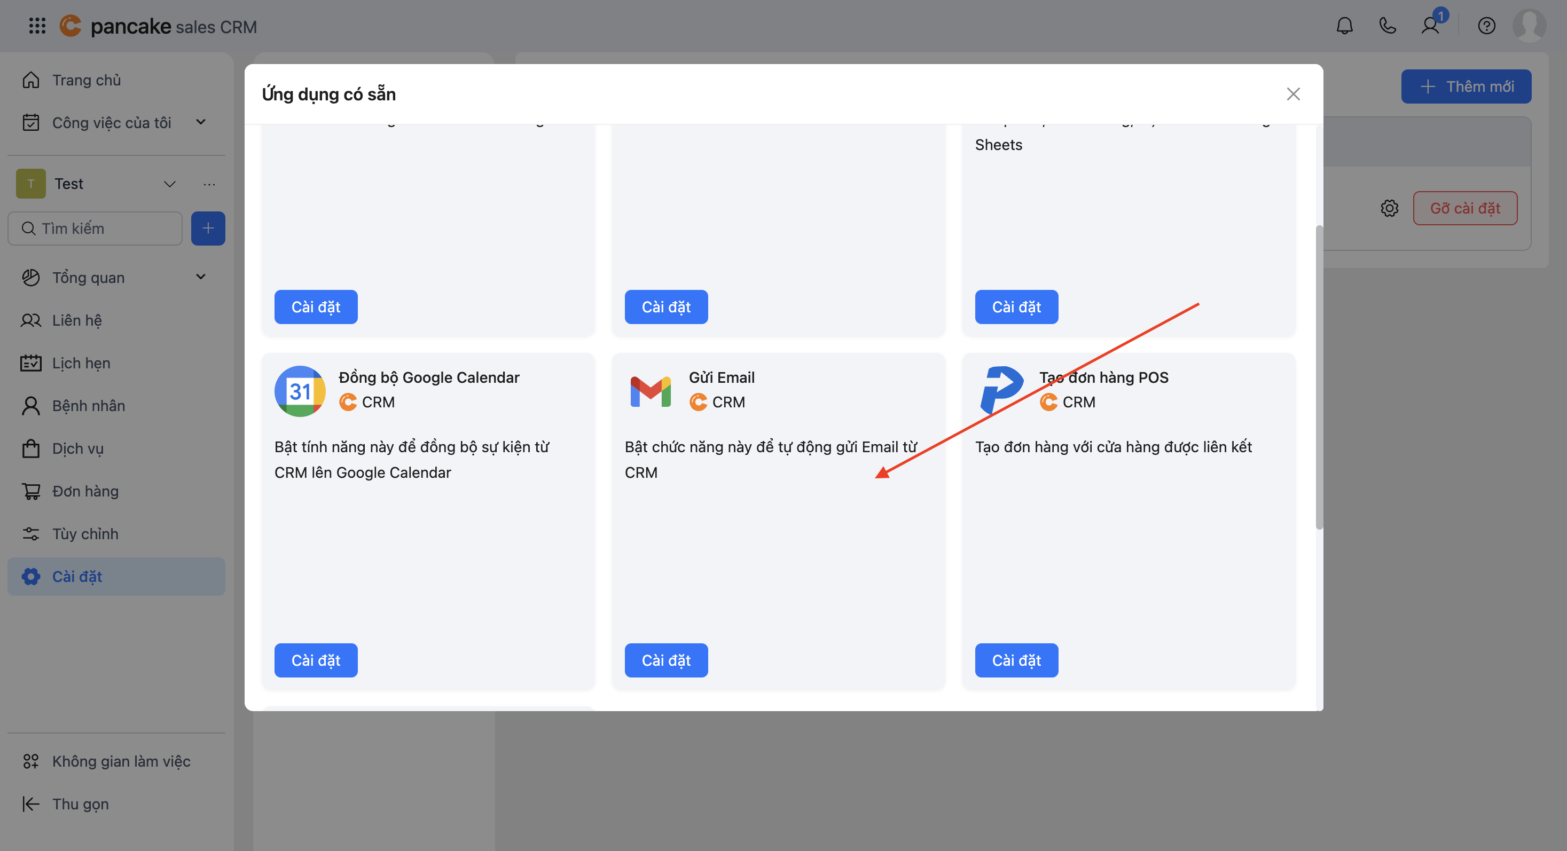1567x851 pixels.
Task: Open the apps grid launcher icon
Action: tap(37, 26)
